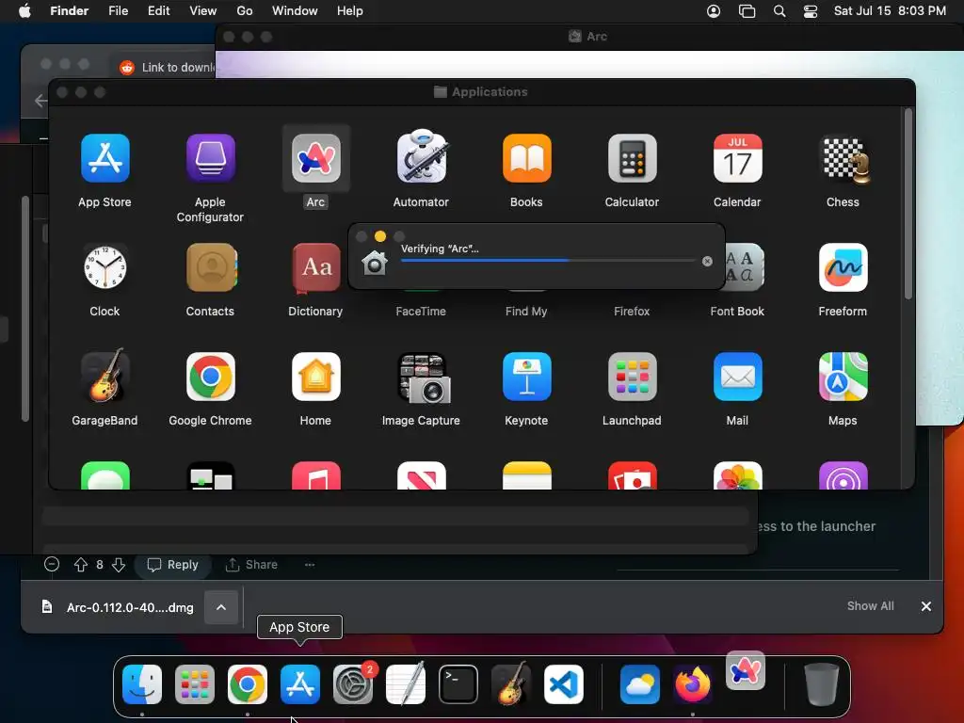Open the Trash in the Dock
This screenshot has height=723, width=964.
tap(821, 684)
